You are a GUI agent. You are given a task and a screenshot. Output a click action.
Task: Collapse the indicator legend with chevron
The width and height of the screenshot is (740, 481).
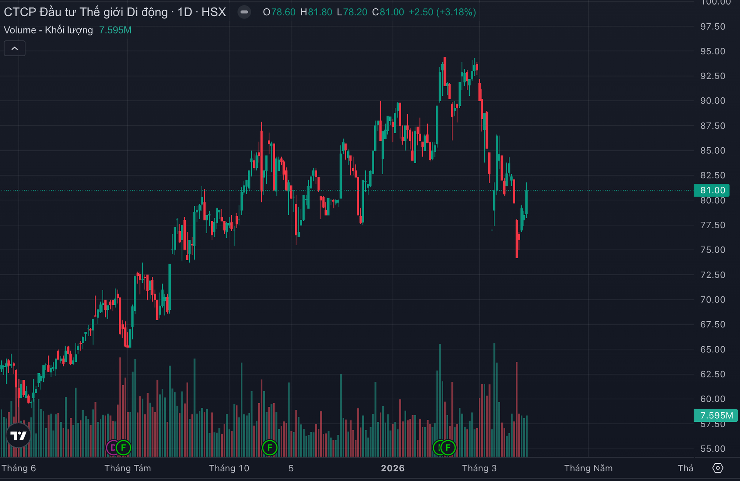click(15, 48)
